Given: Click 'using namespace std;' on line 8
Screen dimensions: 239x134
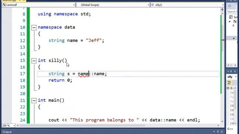Looking at the screenshot, I should (x=64, y=14).
